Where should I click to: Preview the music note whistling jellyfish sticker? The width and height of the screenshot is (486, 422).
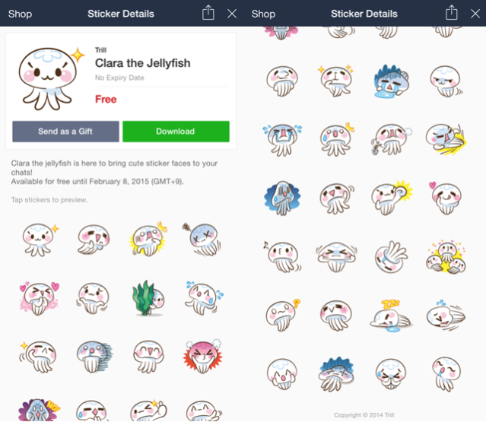[x=282, y=256]
